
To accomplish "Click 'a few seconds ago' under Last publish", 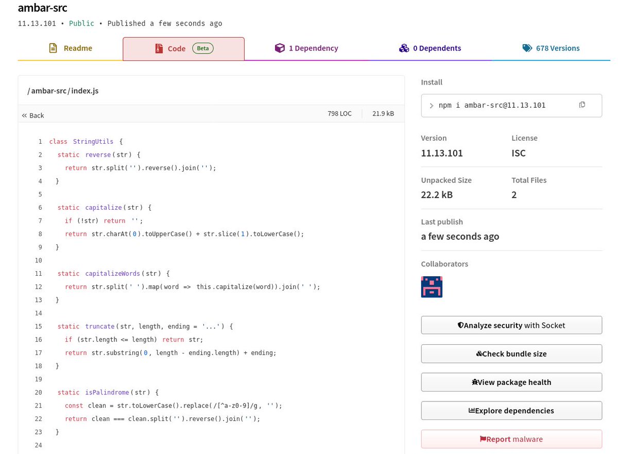I will (460, 237).
